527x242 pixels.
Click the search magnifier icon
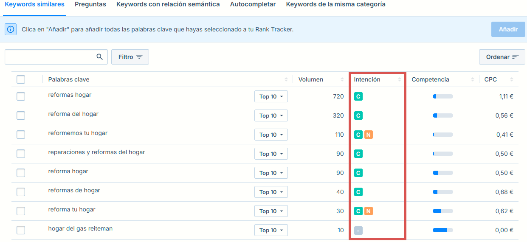tap(100, 57)
